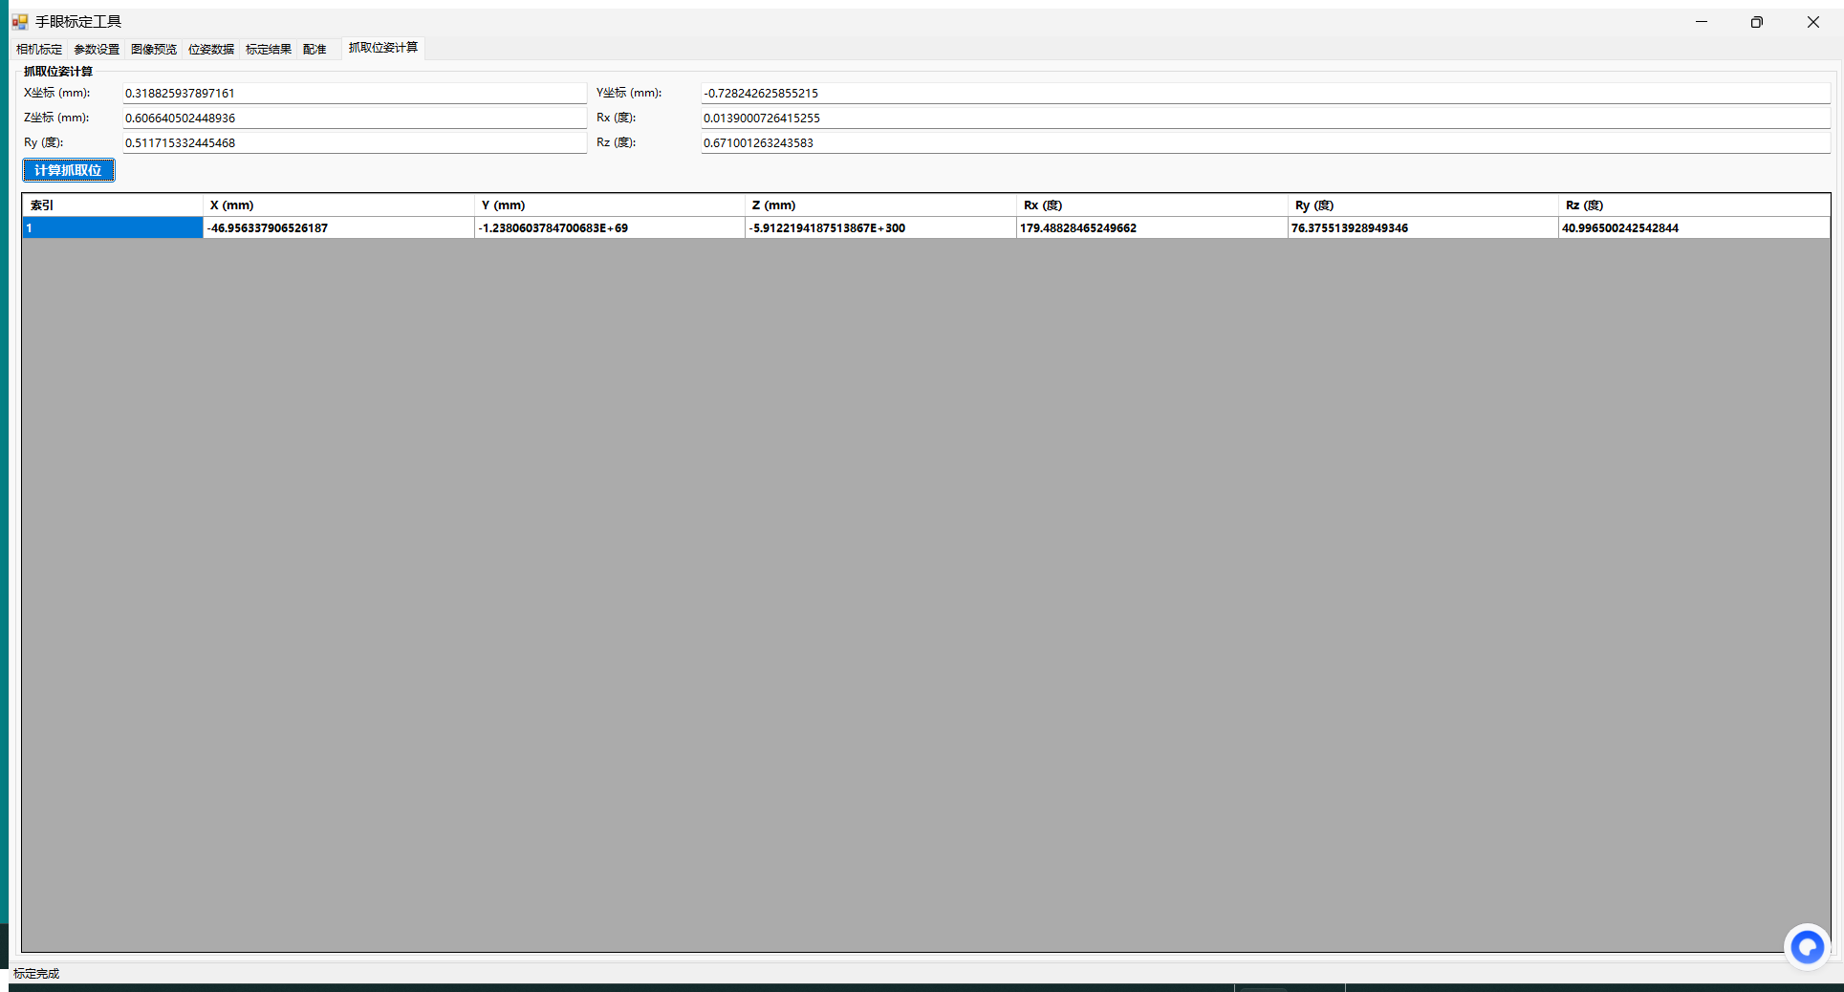This screenshot has width=1844, height=992.
Task: Select the 抓取位姿计算 tab
Action: [x=383, y=48]
